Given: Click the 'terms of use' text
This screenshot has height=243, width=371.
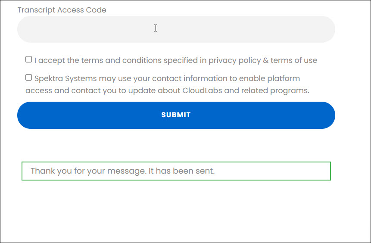Looking at the screenshot, I should coord(293,60).
